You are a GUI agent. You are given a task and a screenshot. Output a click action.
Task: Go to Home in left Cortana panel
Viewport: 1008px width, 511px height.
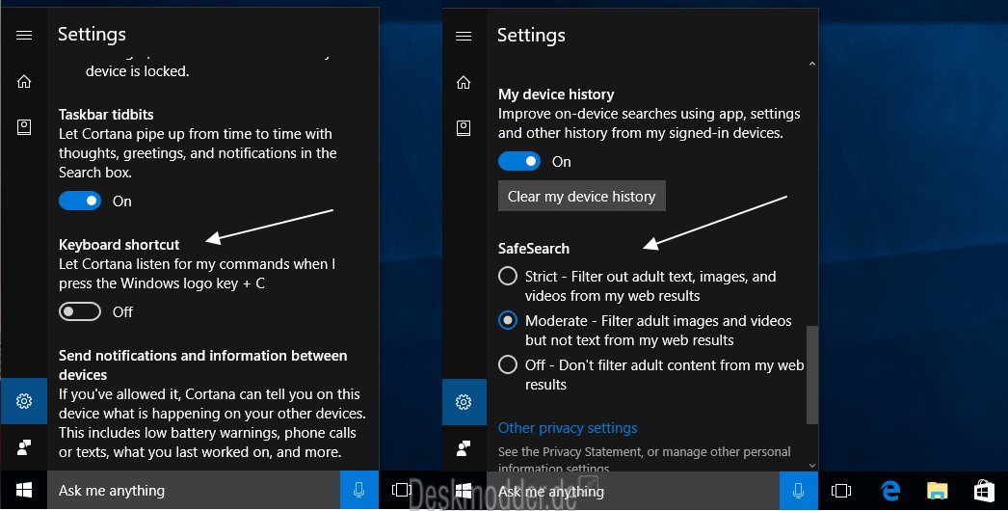[x=24, y=82]
